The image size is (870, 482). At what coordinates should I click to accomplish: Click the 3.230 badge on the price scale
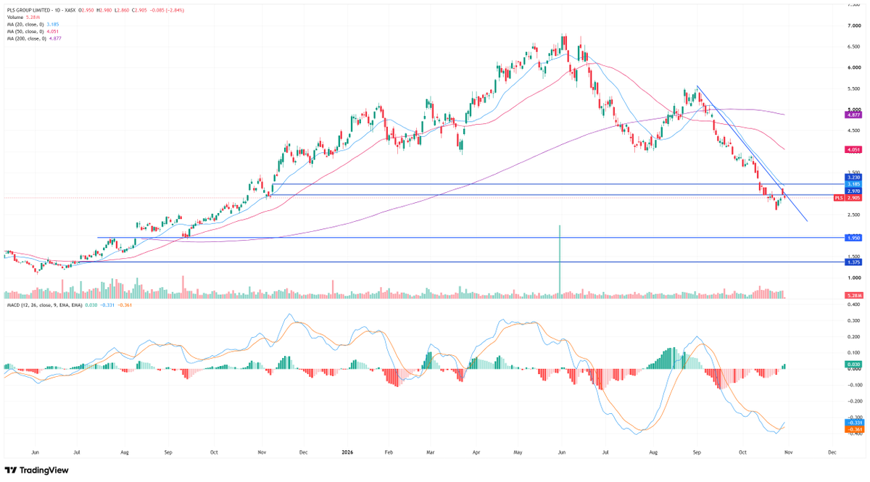tap(853, 176)
